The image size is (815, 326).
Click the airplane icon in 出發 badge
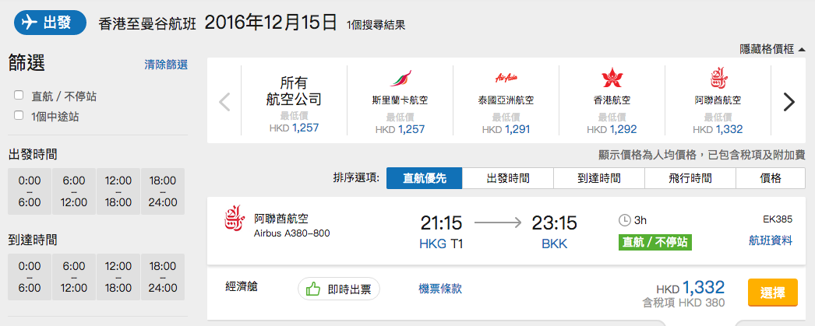pos(30,23)
